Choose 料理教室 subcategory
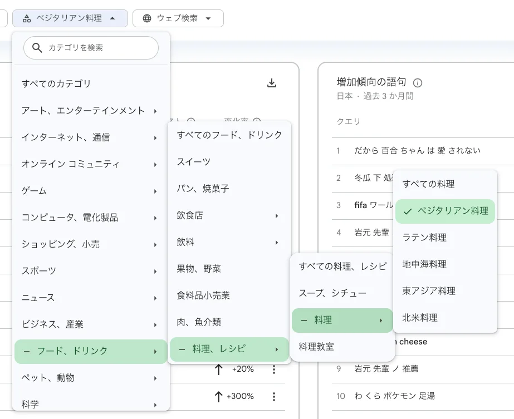The height and width of the screenshot is (419, 514). [342, 347]
